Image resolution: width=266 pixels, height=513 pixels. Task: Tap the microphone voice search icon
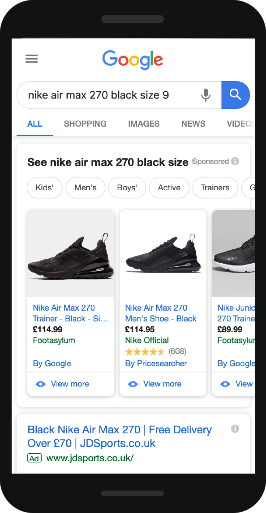(206, 95)
